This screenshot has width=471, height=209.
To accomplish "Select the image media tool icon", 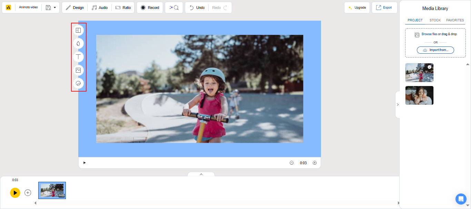I will [78, 70].
